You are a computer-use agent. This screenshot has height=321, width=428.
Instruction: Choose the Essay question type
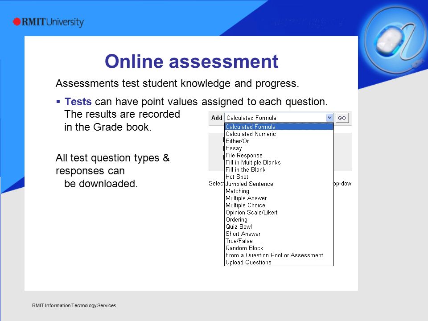(x=279, y=148)
